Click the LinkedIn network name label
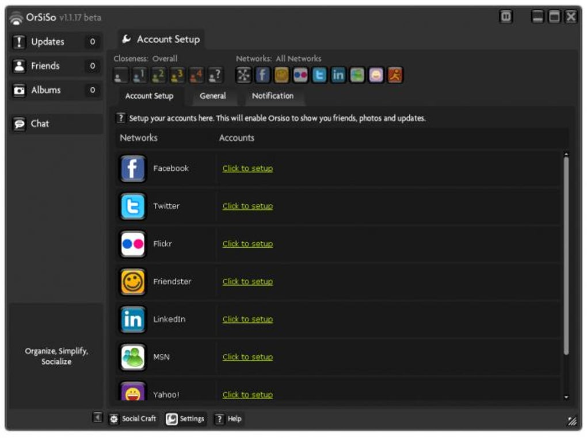 point(169,320)
